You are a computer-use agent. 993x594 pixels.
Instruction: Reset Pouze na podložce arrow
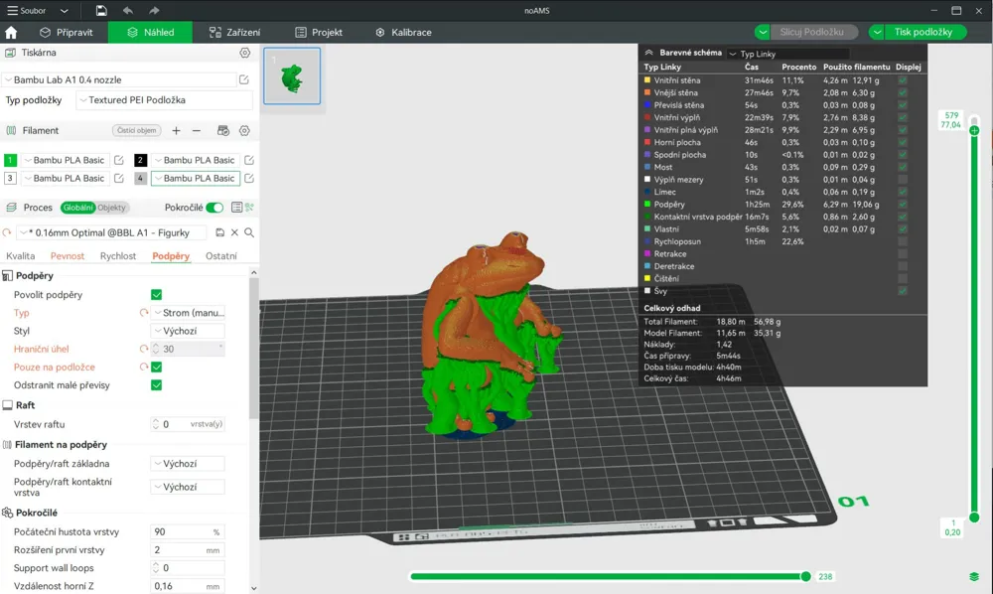pos(144,367)
